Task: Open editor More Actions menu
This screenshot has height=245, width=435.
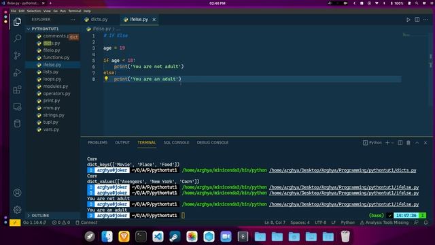Action: pyautogui.click(x=425, y=20)
